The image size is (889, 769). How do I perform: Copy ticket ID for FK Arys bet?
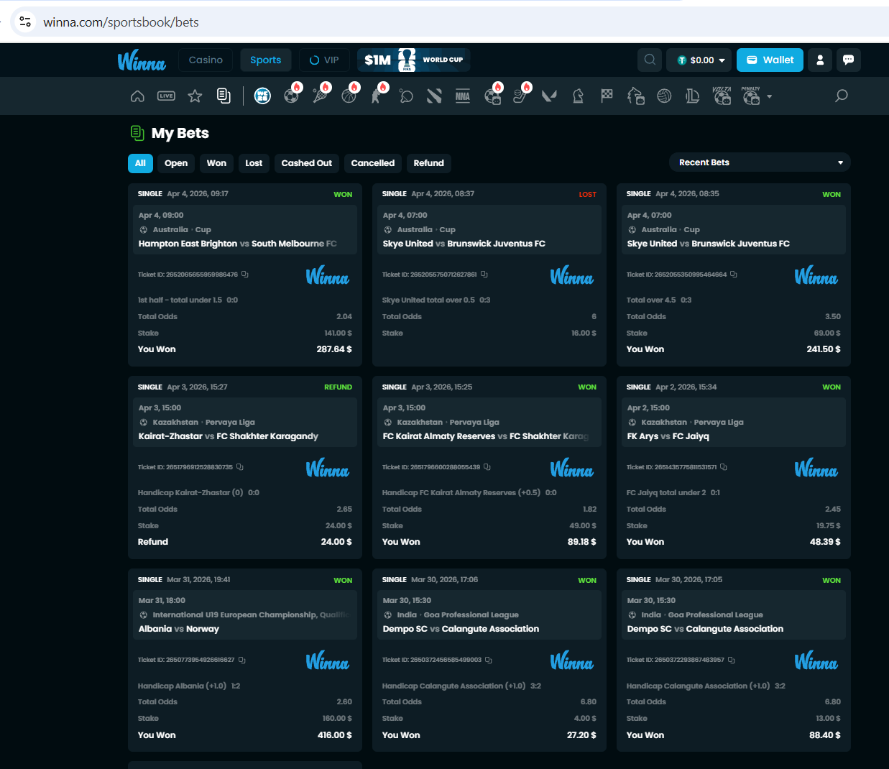[x=724, y=467]
